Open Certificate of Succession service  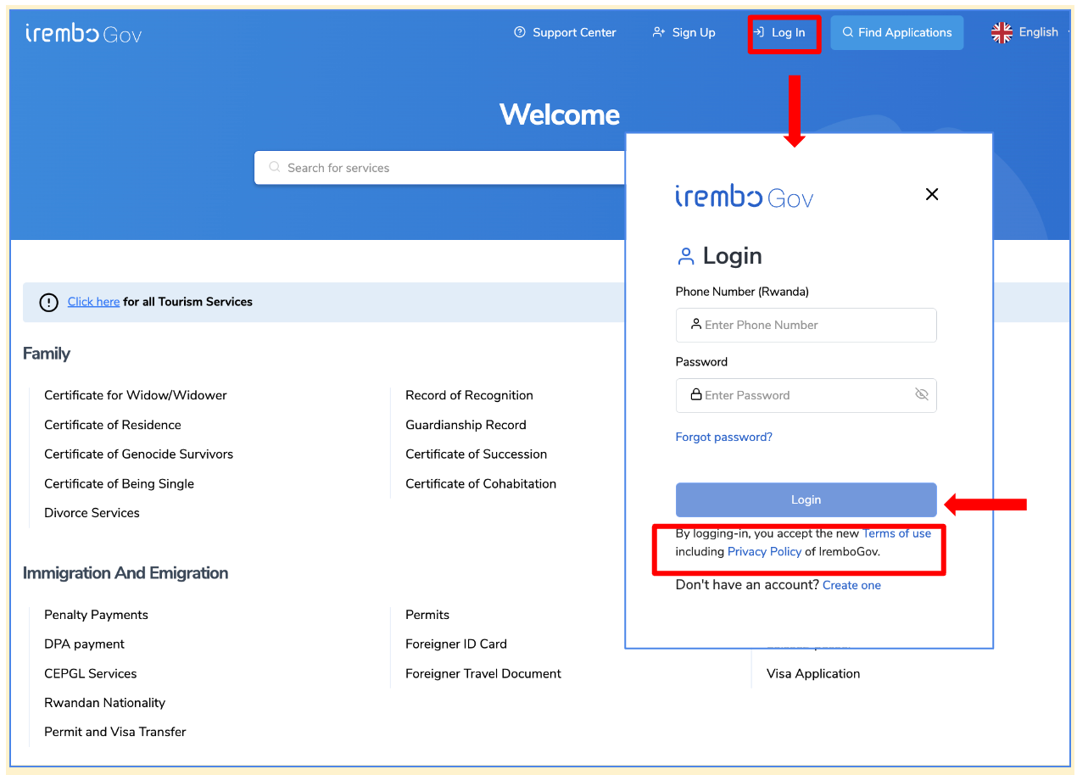476,454
